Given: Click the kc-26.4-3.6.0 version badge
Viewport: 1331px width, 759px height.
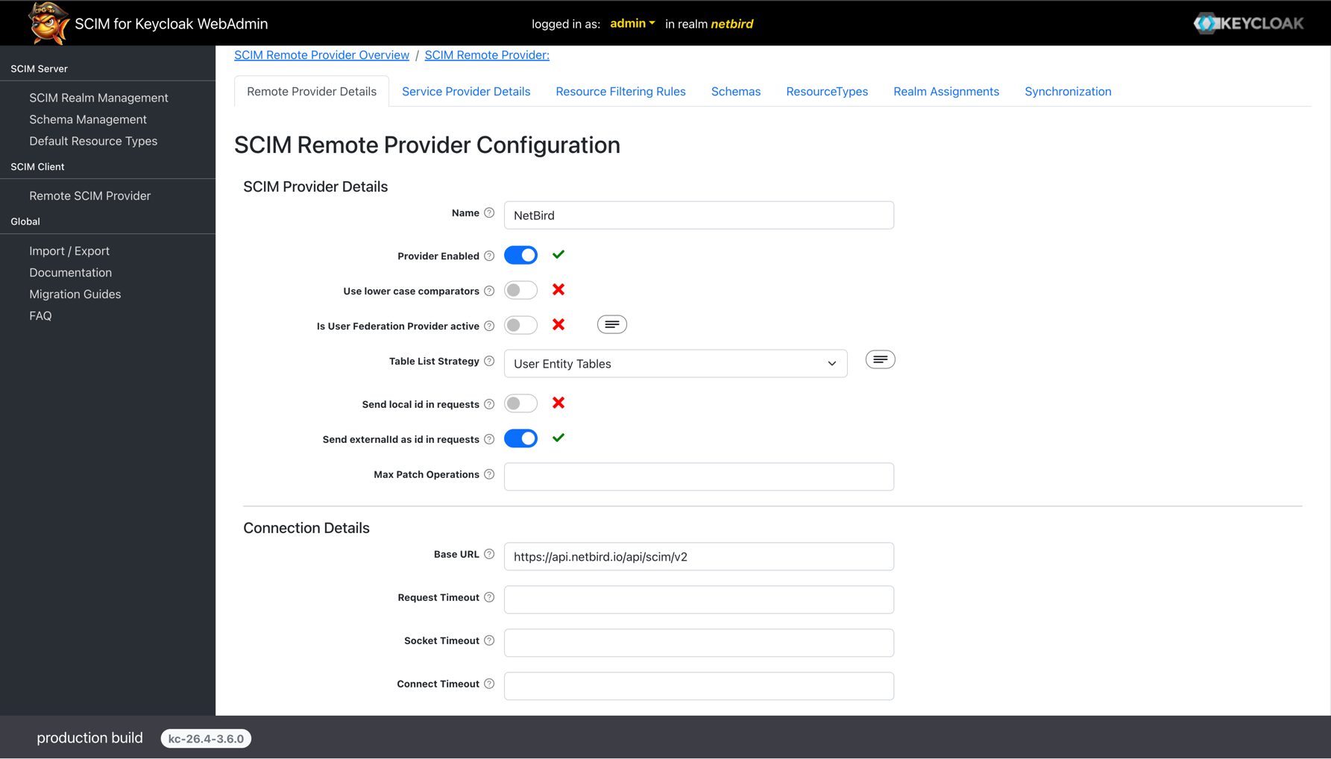Looking at the screenshot, I should coord(206,738).
